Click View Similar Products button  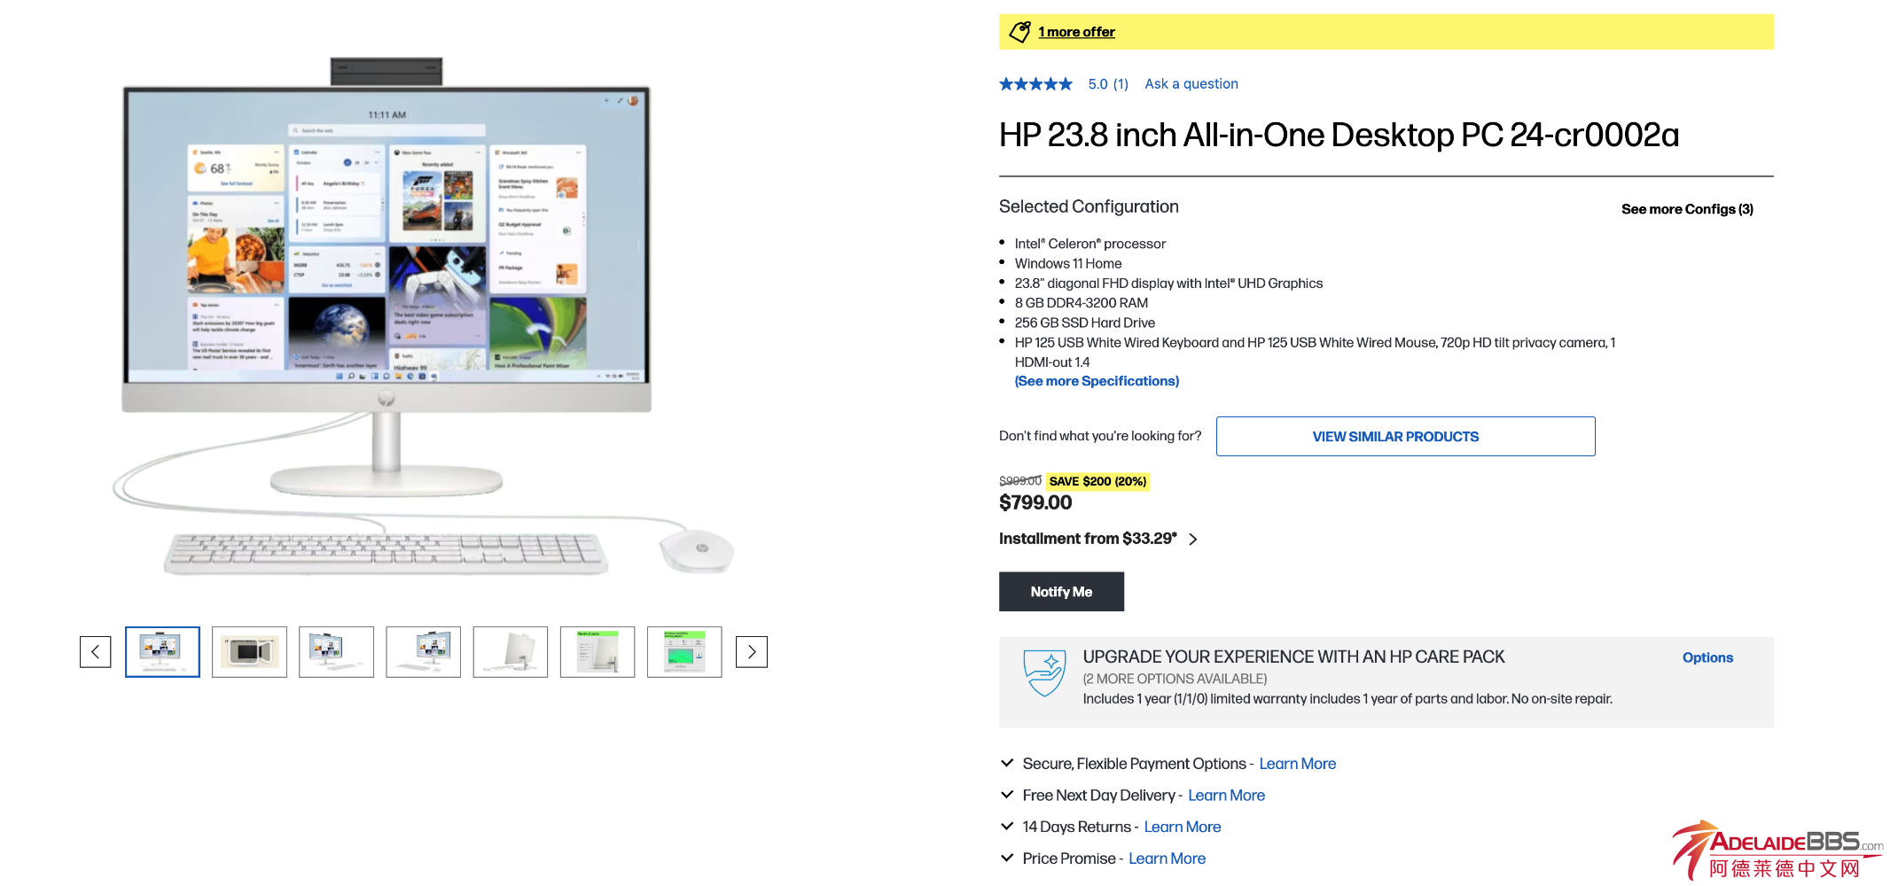tap(1405, 437)
